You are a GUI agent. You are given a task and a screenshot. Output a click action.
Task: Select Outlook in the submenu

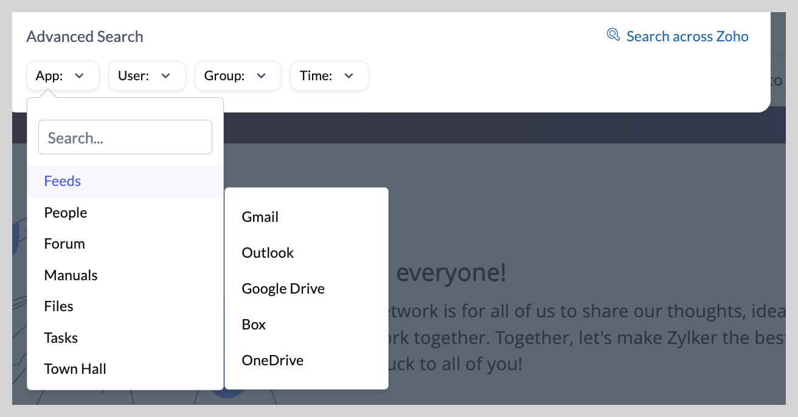tap(268, 253)
